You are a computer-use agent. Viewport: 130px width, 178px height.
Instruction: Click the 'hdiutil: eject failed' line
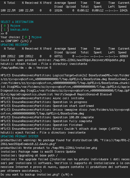[43, 132]
